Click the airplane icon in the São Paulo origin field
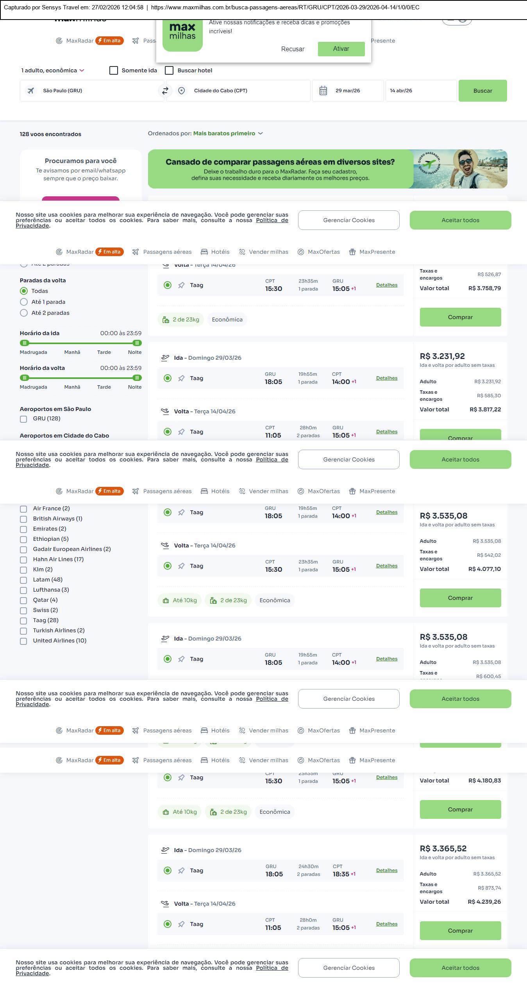Viewport: 527px width, 987px height. (x=30, y=91)
